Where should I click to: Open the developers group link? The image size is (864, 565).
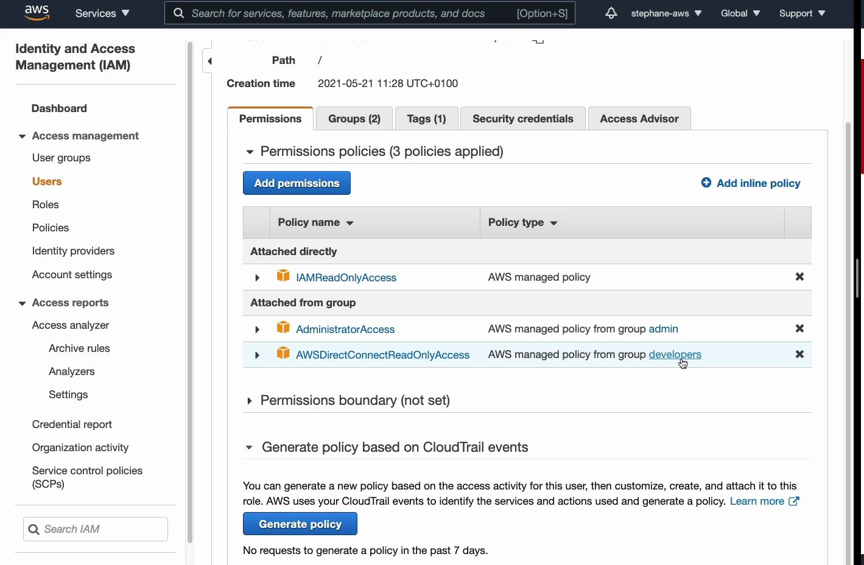click(x=675, y=354)
